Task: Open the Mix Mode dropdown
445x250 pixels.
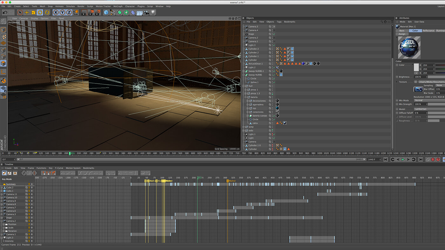Action: click(x=429, y=100)
